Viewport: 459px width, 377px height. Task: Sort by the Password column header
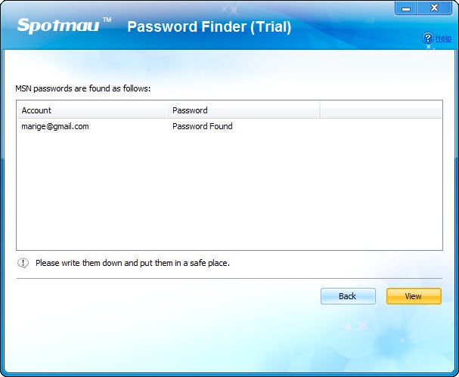click(x=243, y=110)
